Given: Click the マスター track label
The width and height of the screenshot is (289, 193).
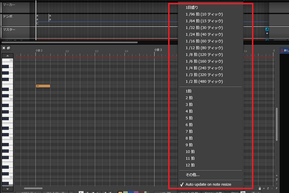Looking at the screenshot, I should 9,30.
